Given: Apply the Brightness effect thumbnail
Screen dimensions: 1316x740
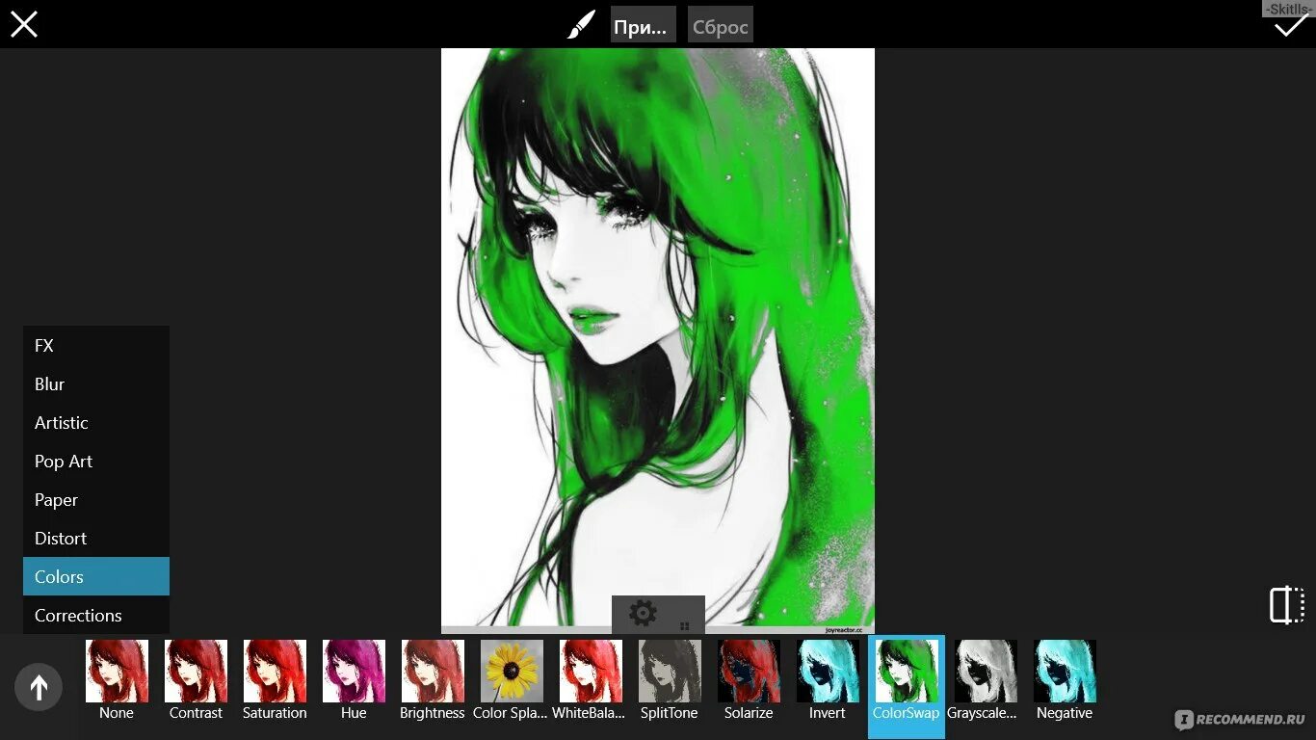Looking at the screenshot, I should [433, 671].
